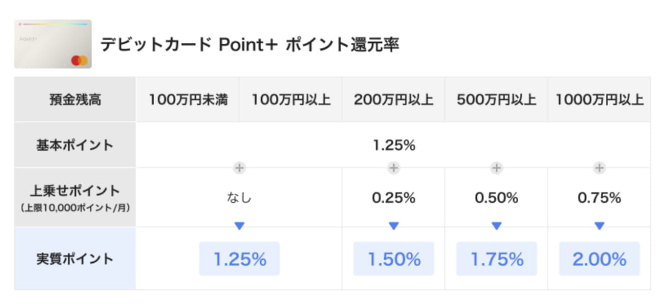Select the 100万円以上 column header

click(x=290, y=100)
